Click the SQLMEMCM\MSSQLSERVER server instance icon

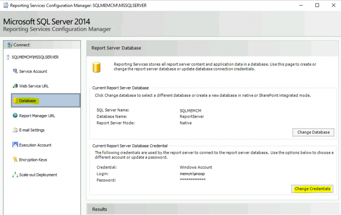tap(8, 57)
